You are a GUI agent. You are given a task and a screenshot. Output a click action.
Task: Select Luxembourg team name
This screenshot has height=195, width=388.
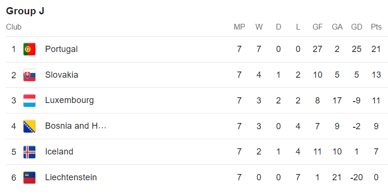click(69, 101)
